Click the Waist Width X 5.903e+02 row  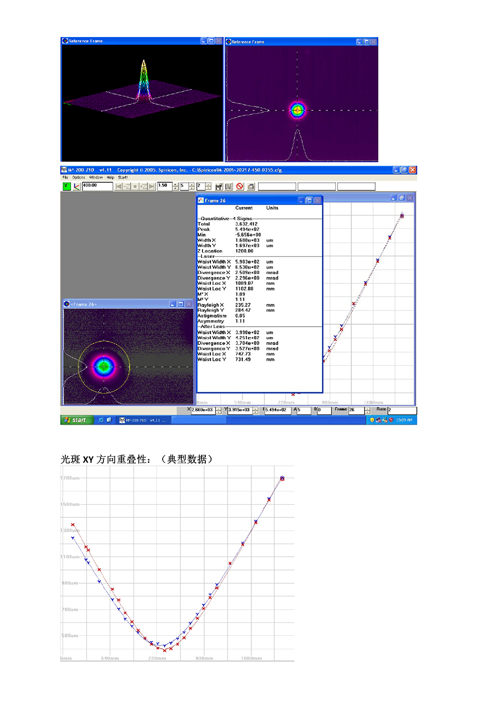[236, 262]
